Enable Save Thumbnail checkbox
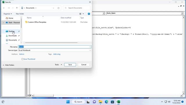Image resolution: width=186 pixels, height=105 pixels. (x=22, y=59)
